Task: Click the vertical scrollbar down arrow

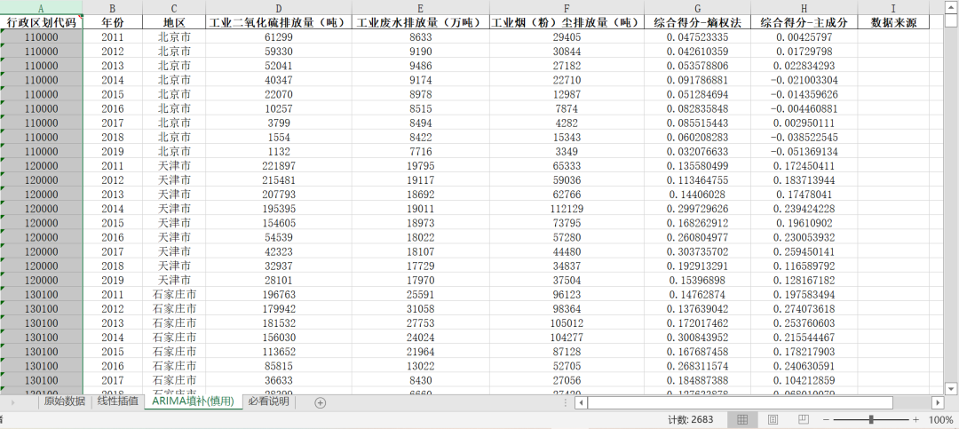Action: pyautogui.click(x=951, y=388)
